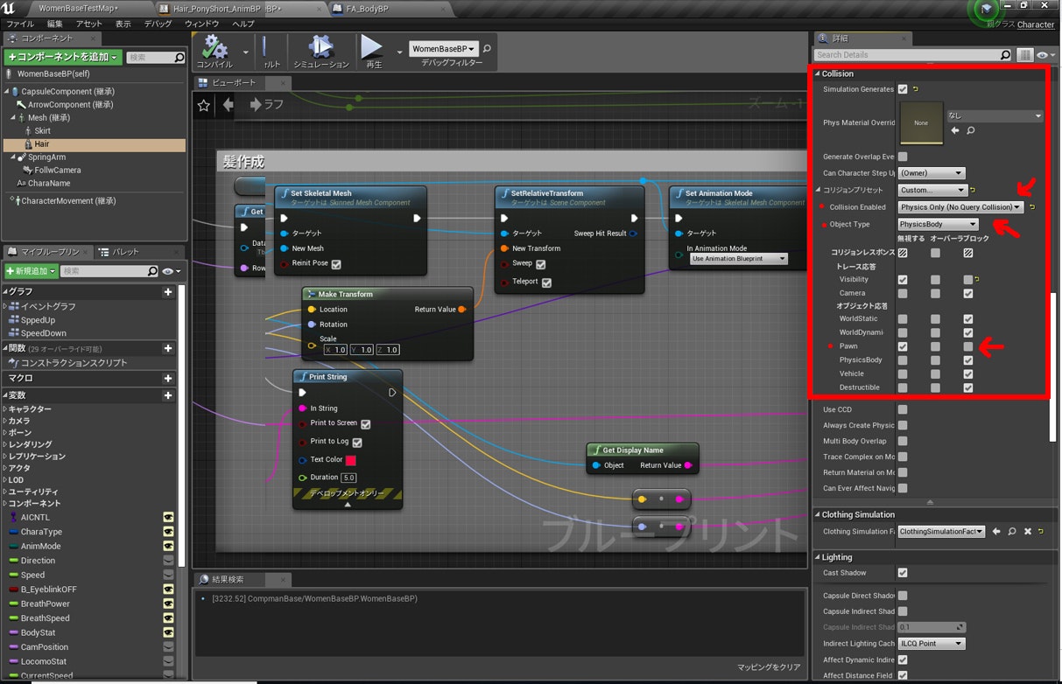Click the Simulation (シミュレーション) toolbar icon

[320, 46]
